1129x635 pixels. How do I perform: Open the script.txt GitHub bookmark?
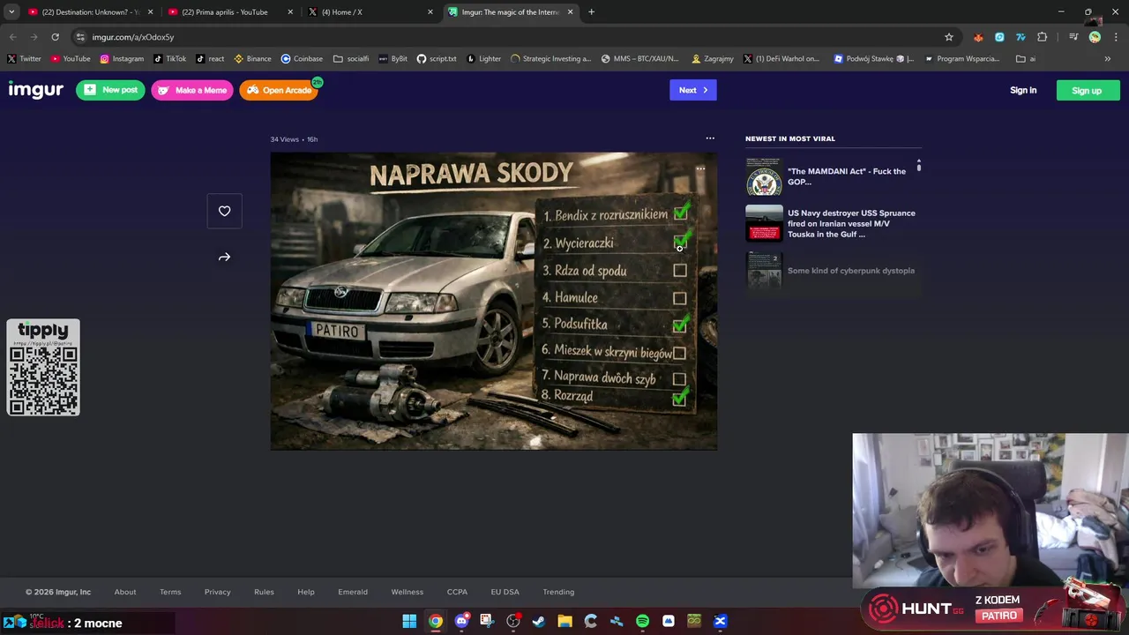tap(437, 59)
